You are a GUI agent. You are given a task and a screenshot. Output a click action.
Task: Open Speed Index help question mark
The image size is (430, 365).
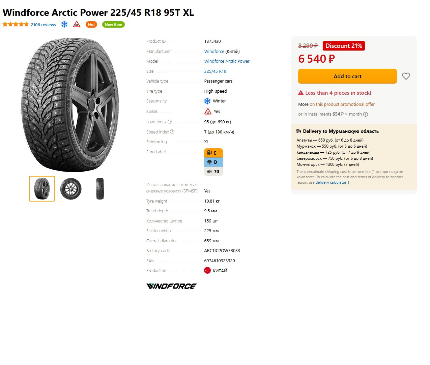172,132
